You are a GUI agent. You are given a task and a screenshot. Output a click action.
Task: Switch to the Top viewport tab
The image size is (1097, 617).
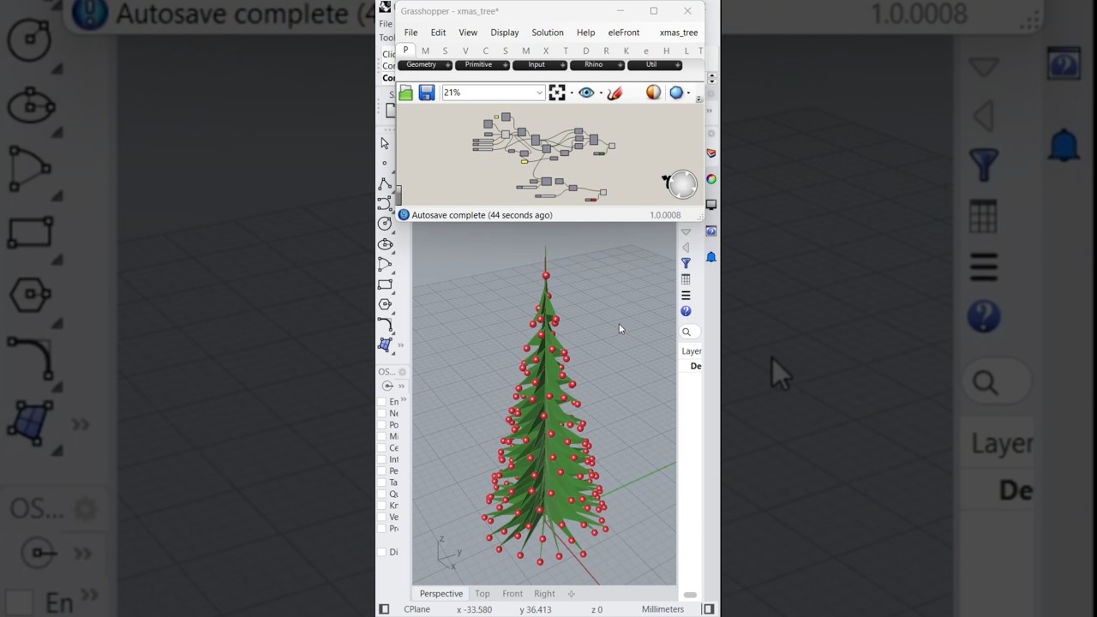[x=483, y=593]
